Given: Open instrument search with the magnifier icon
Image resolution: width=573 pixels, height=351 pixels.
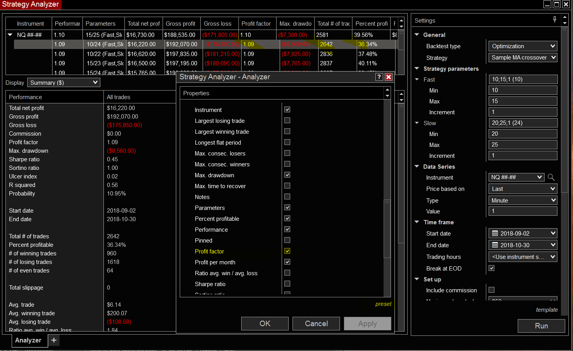Looking at the screenshot, I should point(551,177).
